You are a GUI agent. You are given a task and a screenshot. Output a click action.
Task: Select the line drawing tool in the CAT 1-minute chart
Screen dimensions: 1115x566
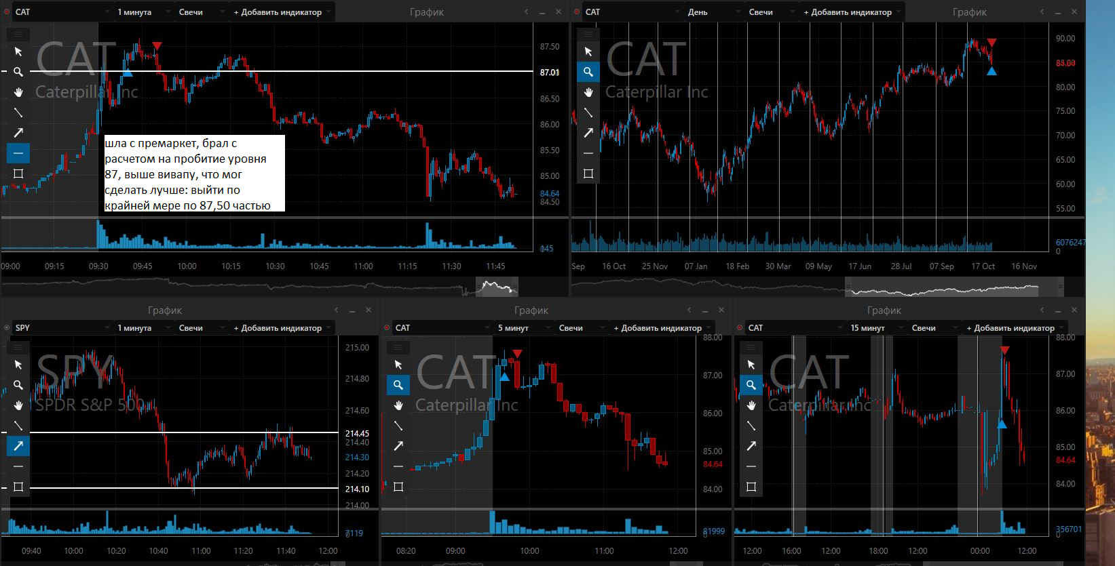point(18,113)
